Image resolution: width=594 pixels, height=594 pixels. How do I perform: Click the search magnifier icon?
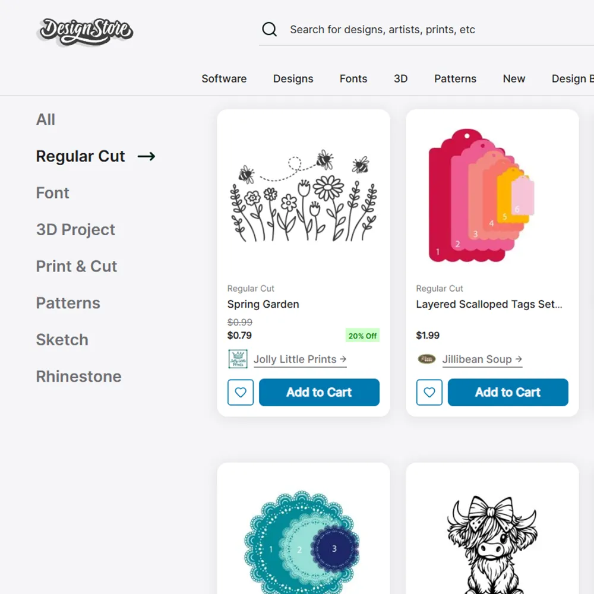269,29
